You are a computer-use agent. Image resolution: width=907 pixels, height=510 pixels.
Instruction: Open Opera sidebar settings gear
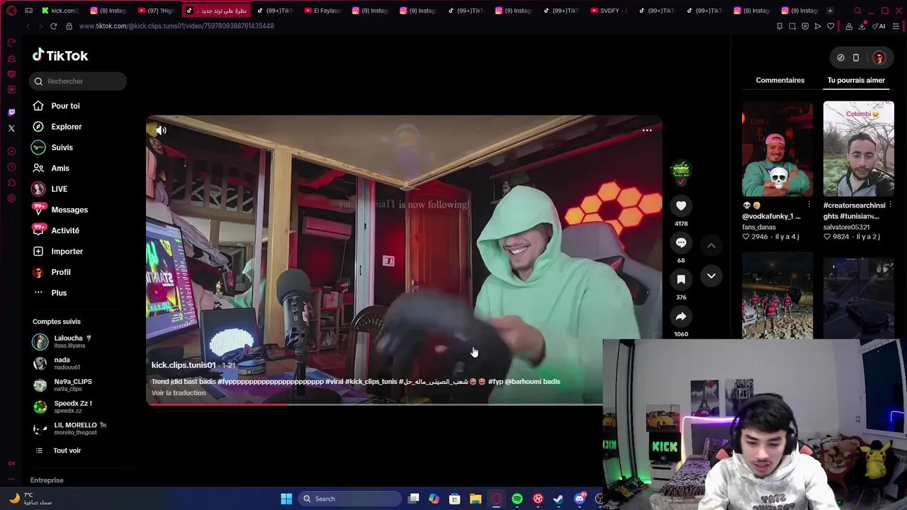click(11, 198)
